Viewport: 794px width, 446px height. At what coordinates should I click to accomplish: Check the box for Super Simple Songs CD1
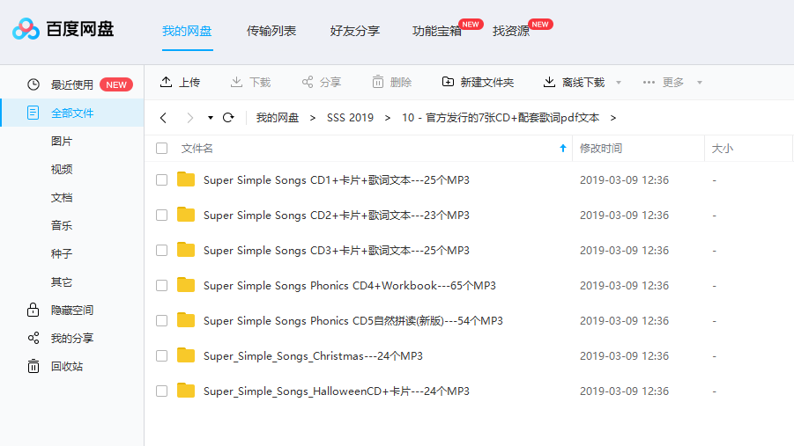(161, 180)
